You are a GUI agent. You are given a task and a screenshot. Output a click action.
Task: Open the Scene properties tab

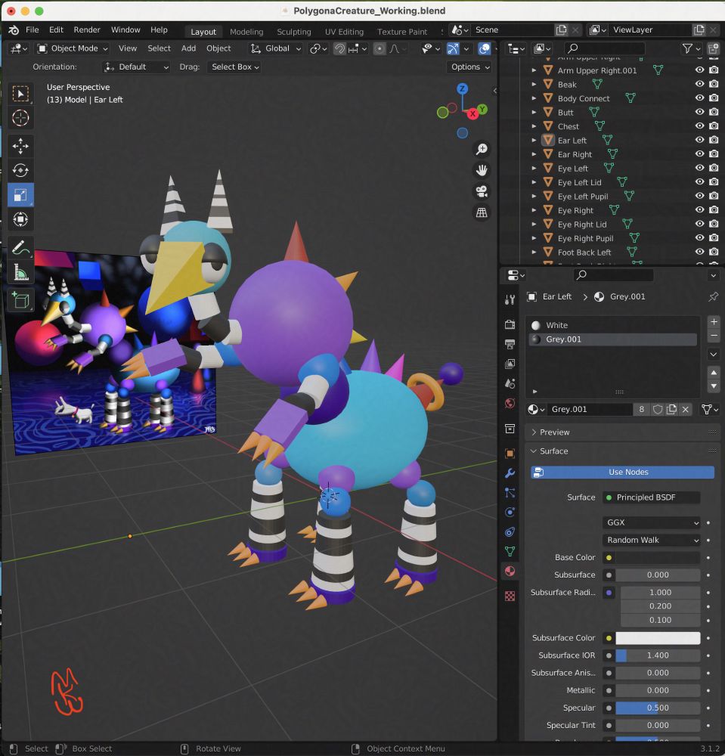510,384
